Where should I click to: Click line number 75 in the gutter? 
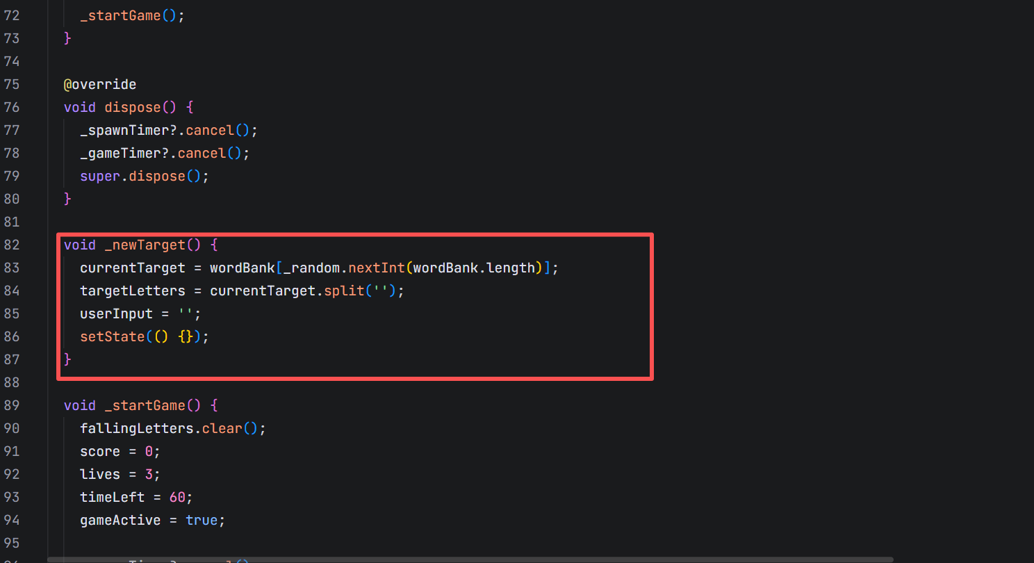click(x=12, y=84)
